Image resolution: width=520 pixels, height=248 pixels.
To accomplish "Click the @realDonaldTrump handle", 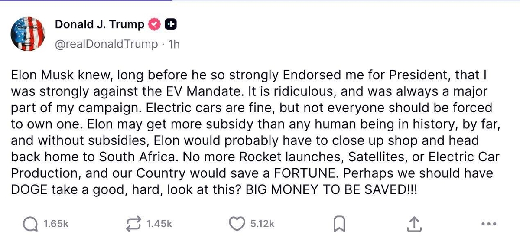I will (107, 44).
